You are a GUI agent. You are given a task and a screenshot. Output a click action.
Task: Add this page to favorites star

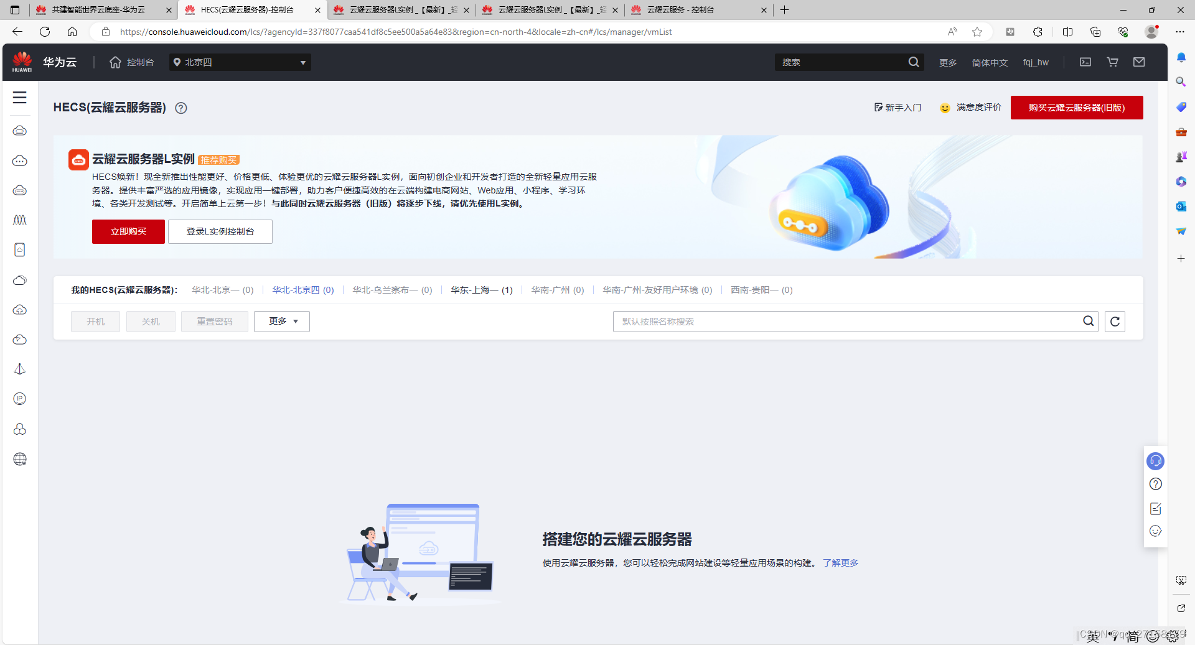[x=977, y=32]
